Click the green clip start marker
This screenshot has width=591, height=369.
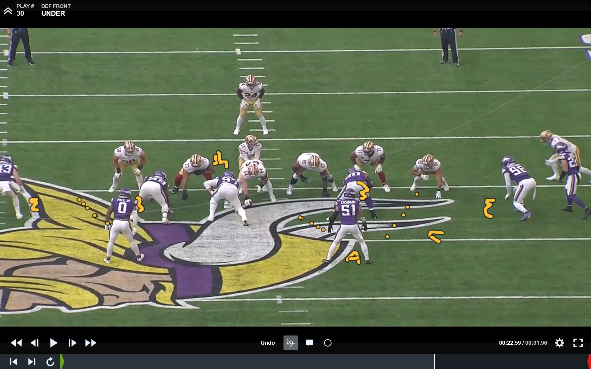[x=62, y=362]
